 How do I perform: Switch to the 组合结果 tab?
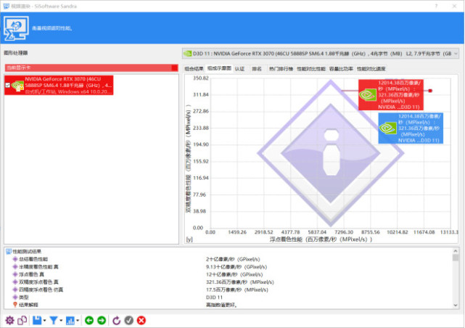tap(194, 69)
